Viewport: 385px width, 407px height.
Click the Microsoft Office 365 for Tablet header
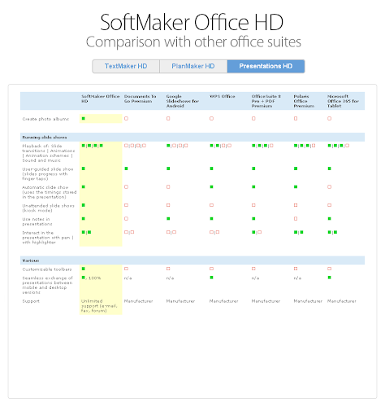coord(343,101)
